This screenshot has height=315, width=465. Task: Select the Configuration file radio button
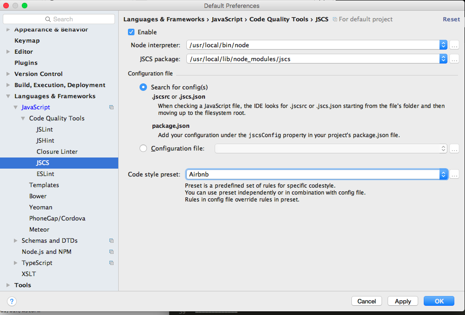coord(143,148)
